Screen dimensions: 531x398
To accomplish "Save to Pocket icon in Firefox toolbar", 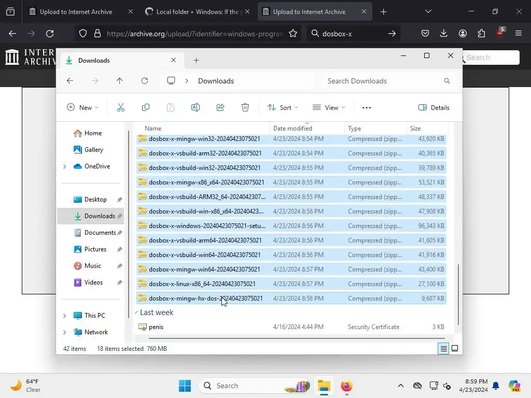I will click(x=425, y=33).
